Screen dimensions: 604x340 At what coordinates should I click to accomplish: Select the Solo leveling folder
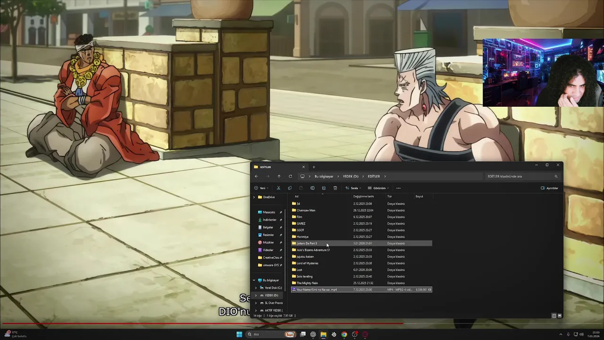pyautogui.click(x=361, y=276)
